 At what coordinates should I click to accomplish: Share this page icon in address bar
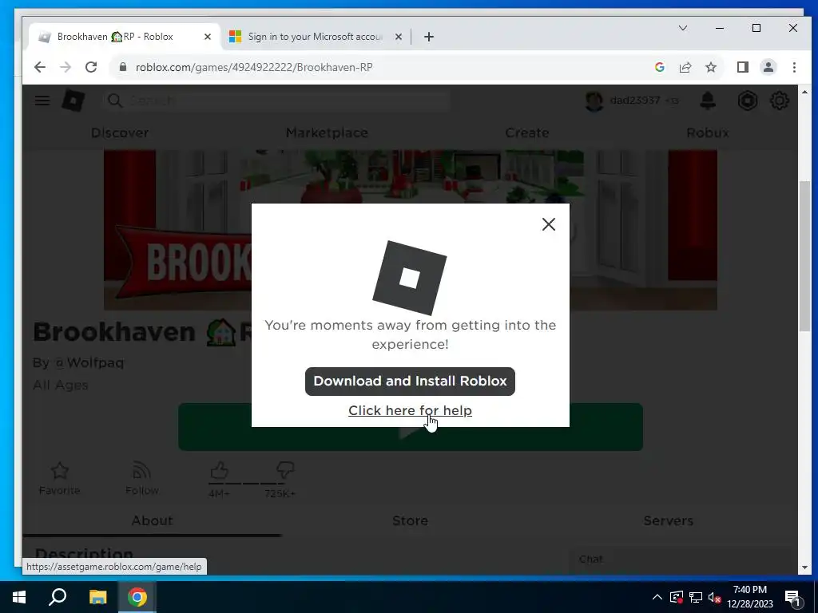685,67
